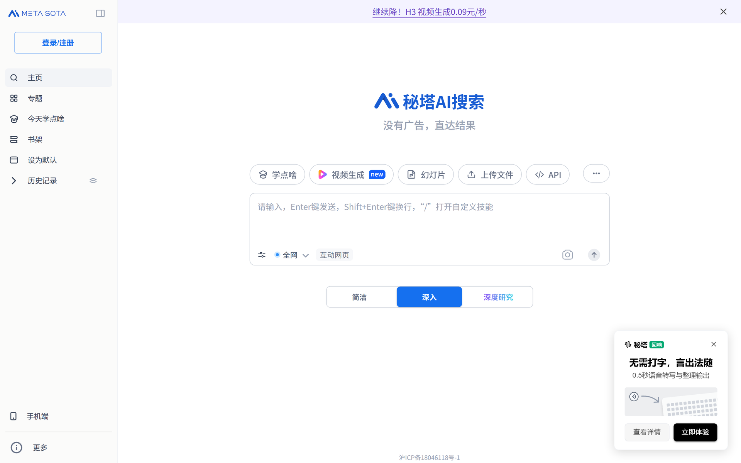Toggle the 互动网页 option
741x463 pixels.
[x=335, y=255]
